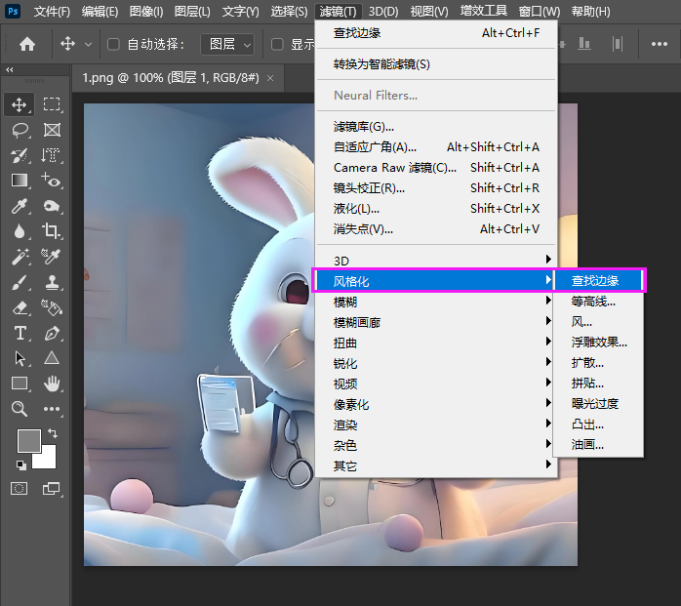Choose 转换为智能滤镜(S)

(x=435, y=64)
